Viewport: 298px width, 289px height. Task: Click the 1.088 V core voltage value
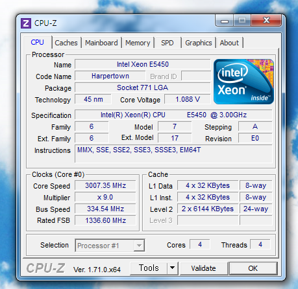point(188,99)
